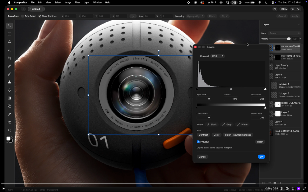
Task: Select the Clone Stamp tool
Action: click(9, 82)
